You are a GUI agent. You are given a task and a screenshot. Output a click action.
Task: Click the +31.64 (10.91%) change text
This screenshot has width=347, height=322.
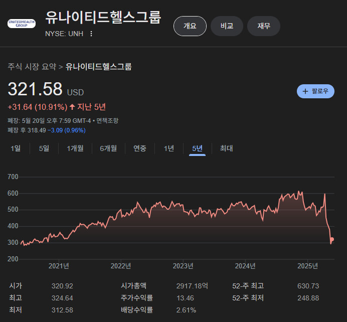(x=38, y=107)
